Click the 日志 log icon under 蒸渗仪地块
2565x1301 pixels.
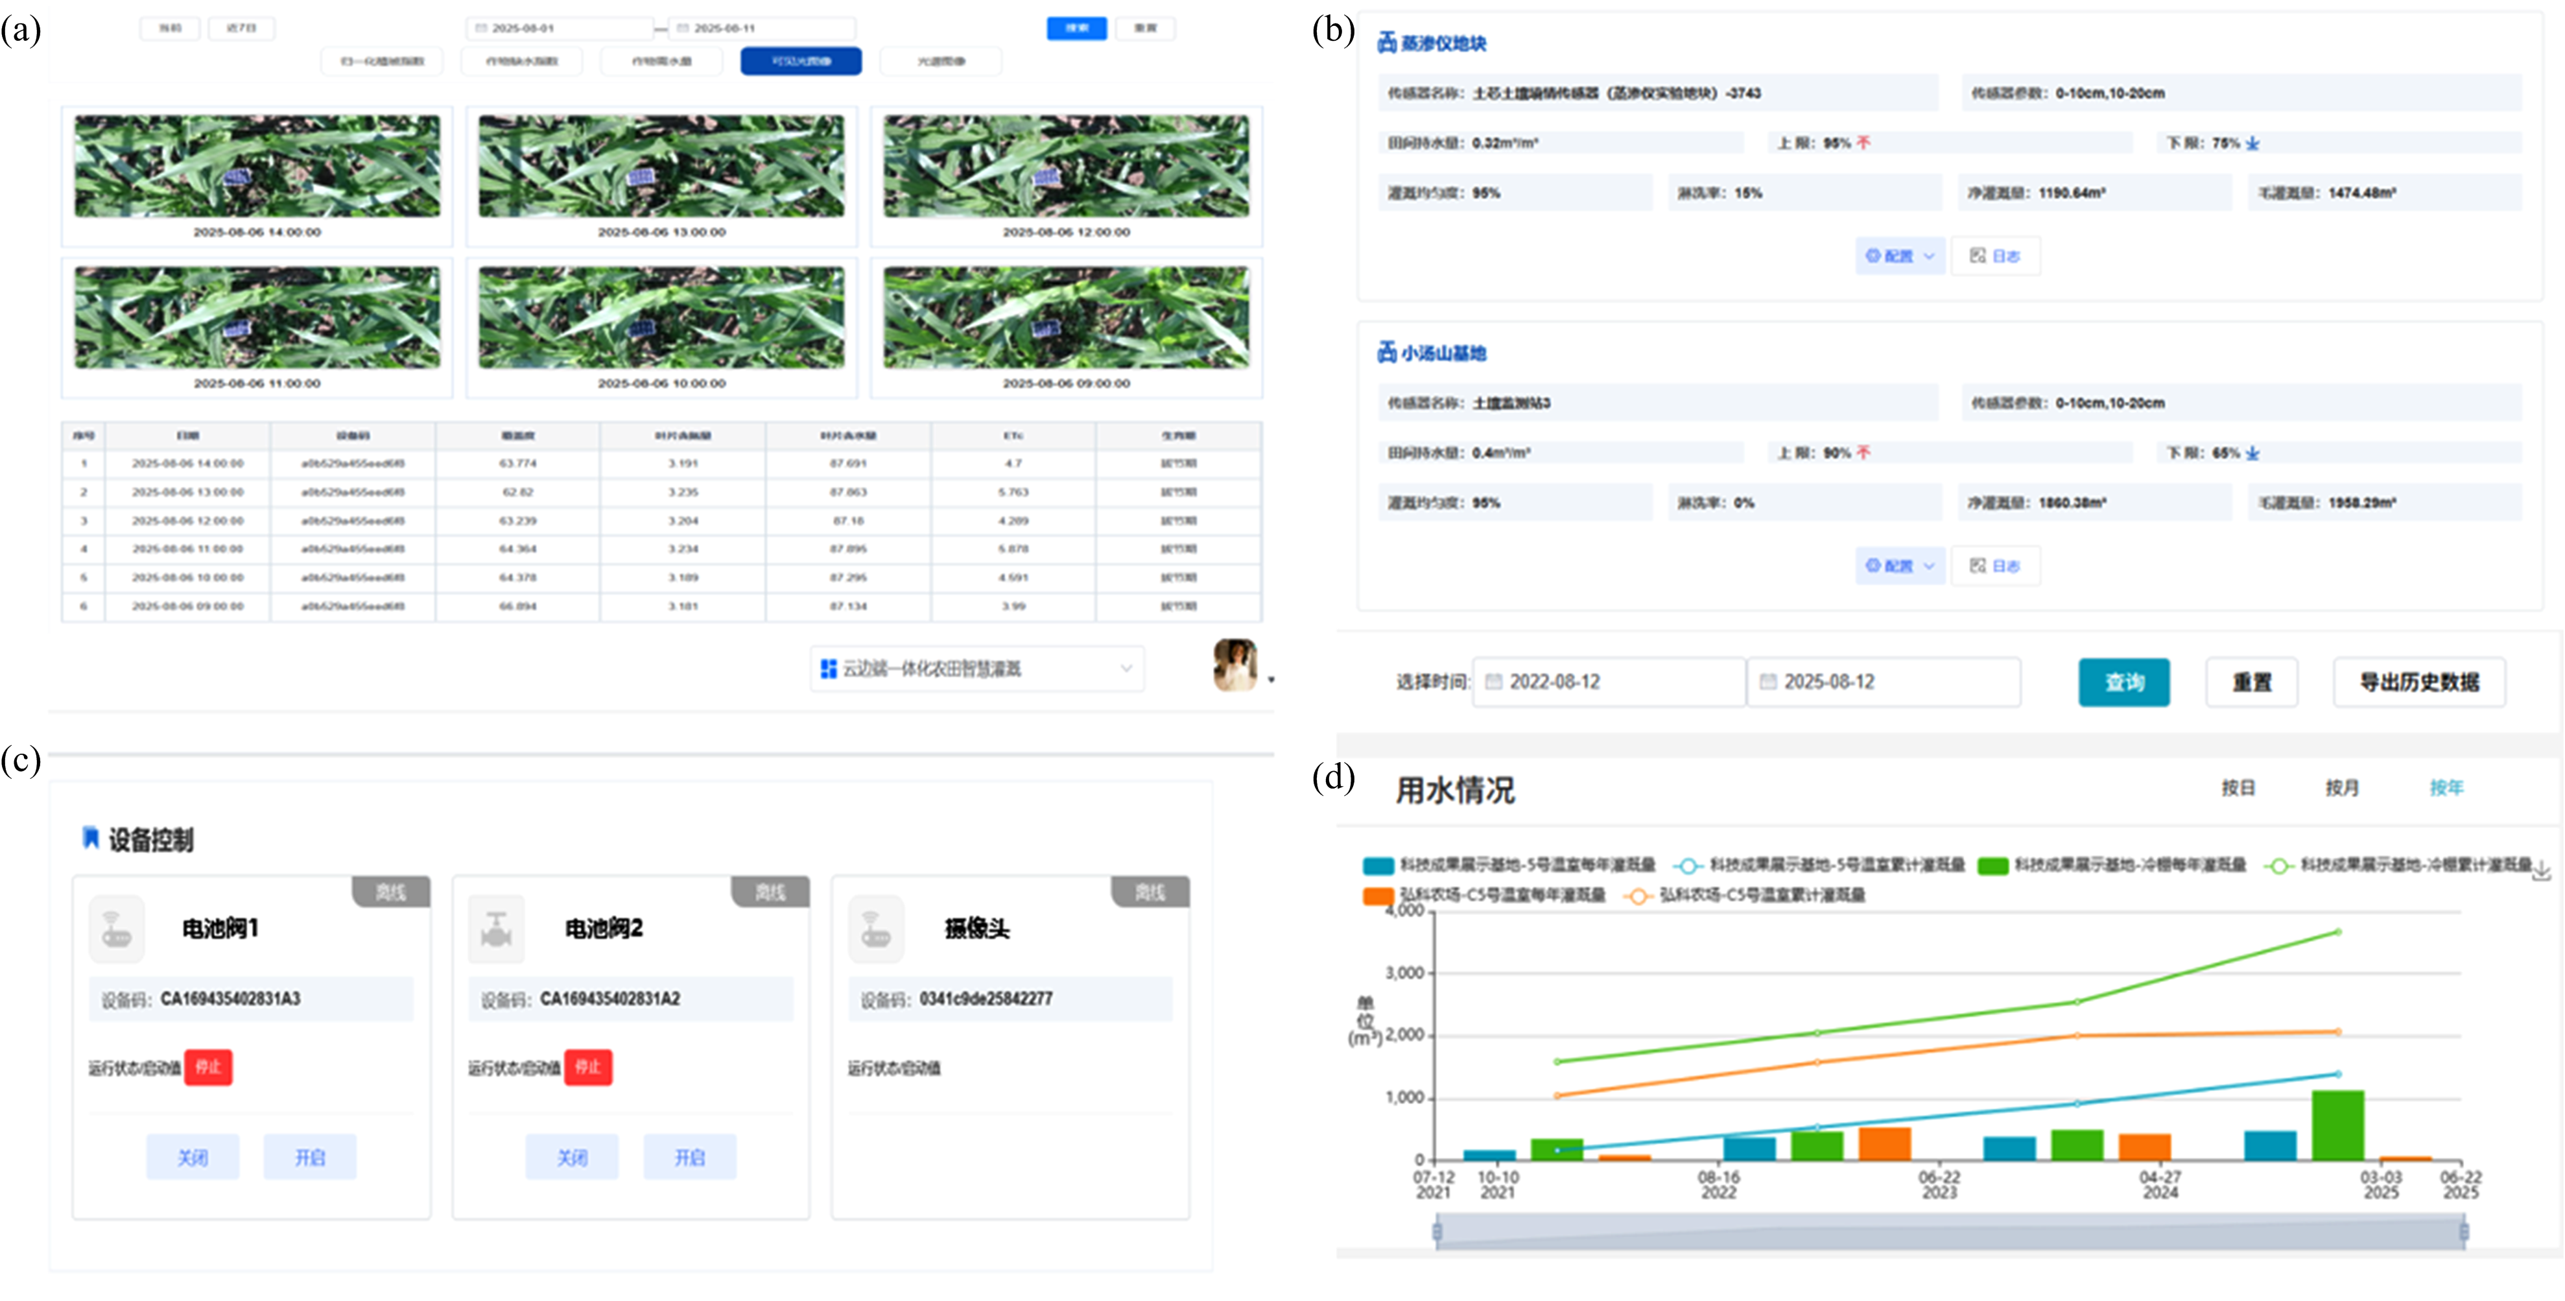coord(1978,256)
